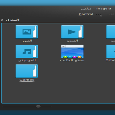The image size is (115, 115).
Task: Click the breadcrumb arrow before المنزل
Action: click(2, 20)
